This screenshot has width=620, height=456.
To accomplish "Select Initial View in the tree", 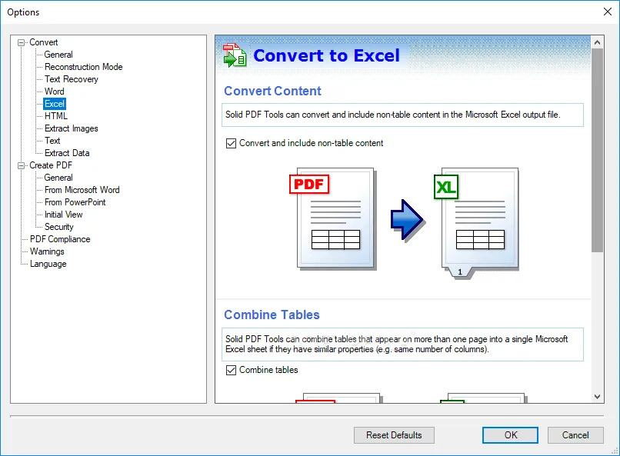I will coord(63,215).
